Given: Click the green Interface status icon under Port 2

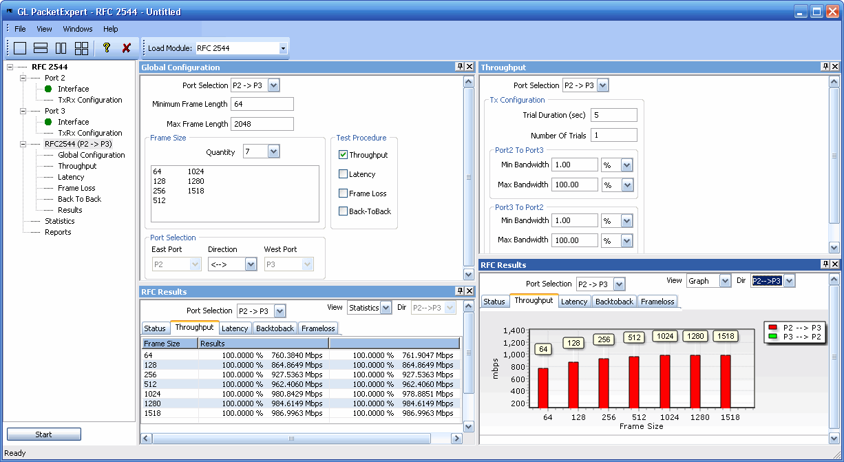Looking at the screenshot, I should [x=48, y=89].
